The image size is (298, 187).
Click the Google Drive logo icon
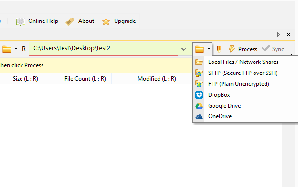pos(199,106)
